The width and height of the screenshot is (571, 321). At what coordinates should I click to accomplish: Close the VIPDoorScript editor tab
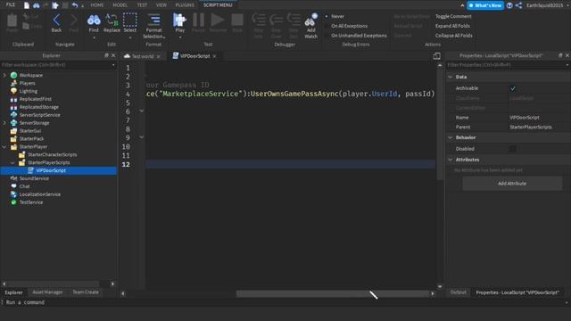(214, 56)
